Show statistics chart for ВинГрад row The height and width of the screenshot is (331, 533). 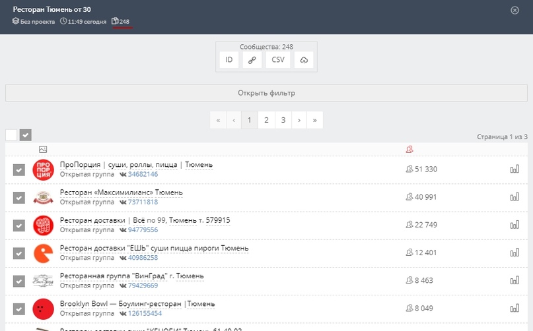pyautogui.click(x=515, y=280)
